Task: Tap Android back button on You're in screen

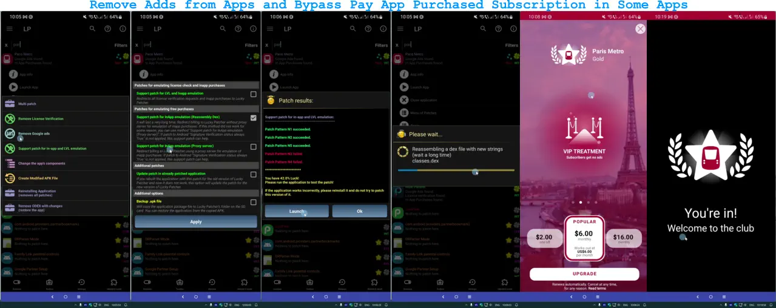Action: pyautogui.click(x=698, y=297)
